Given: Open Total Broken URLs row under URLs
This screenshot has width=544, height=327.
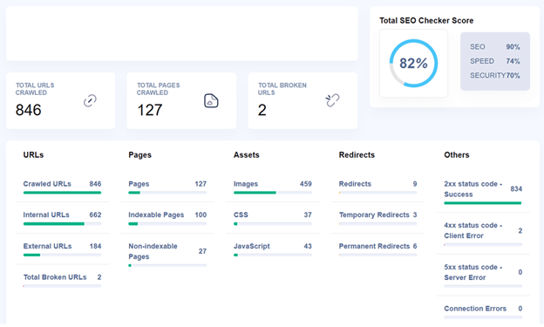Looking at the screenshot, I should tap(55, 277).
